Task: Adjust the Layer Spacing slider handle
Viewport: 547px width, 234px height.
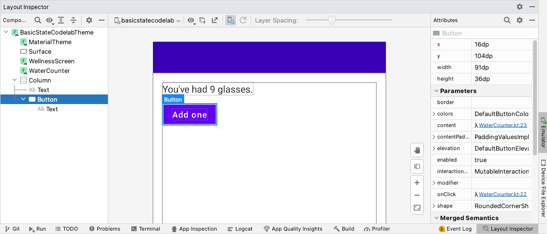Action: pyautogui.click(x=331, y=20)
